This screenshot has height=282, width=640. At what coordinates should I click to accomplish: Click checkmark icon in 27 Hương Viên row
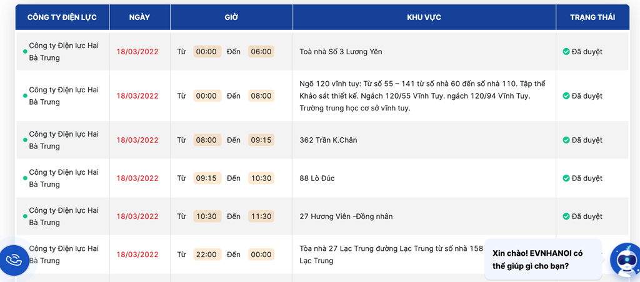pyautogui.click(x=566, y=216)
